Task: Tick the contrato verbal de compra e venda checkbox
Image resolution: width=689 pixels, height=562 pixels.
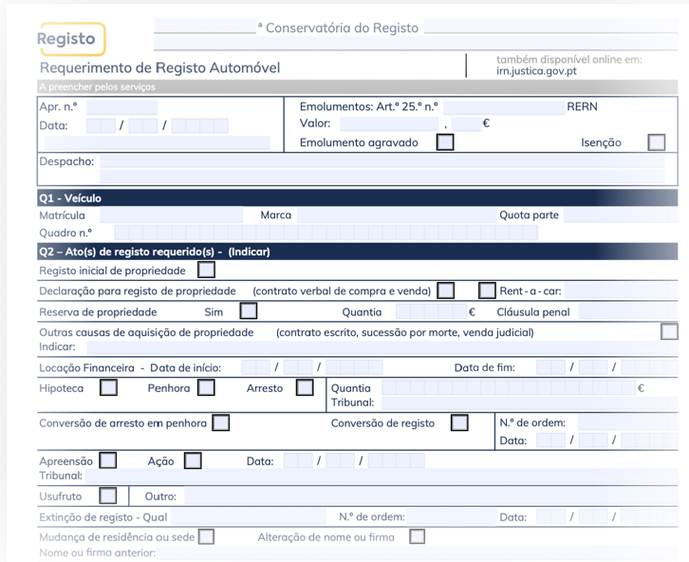Action: pos(445,290)
